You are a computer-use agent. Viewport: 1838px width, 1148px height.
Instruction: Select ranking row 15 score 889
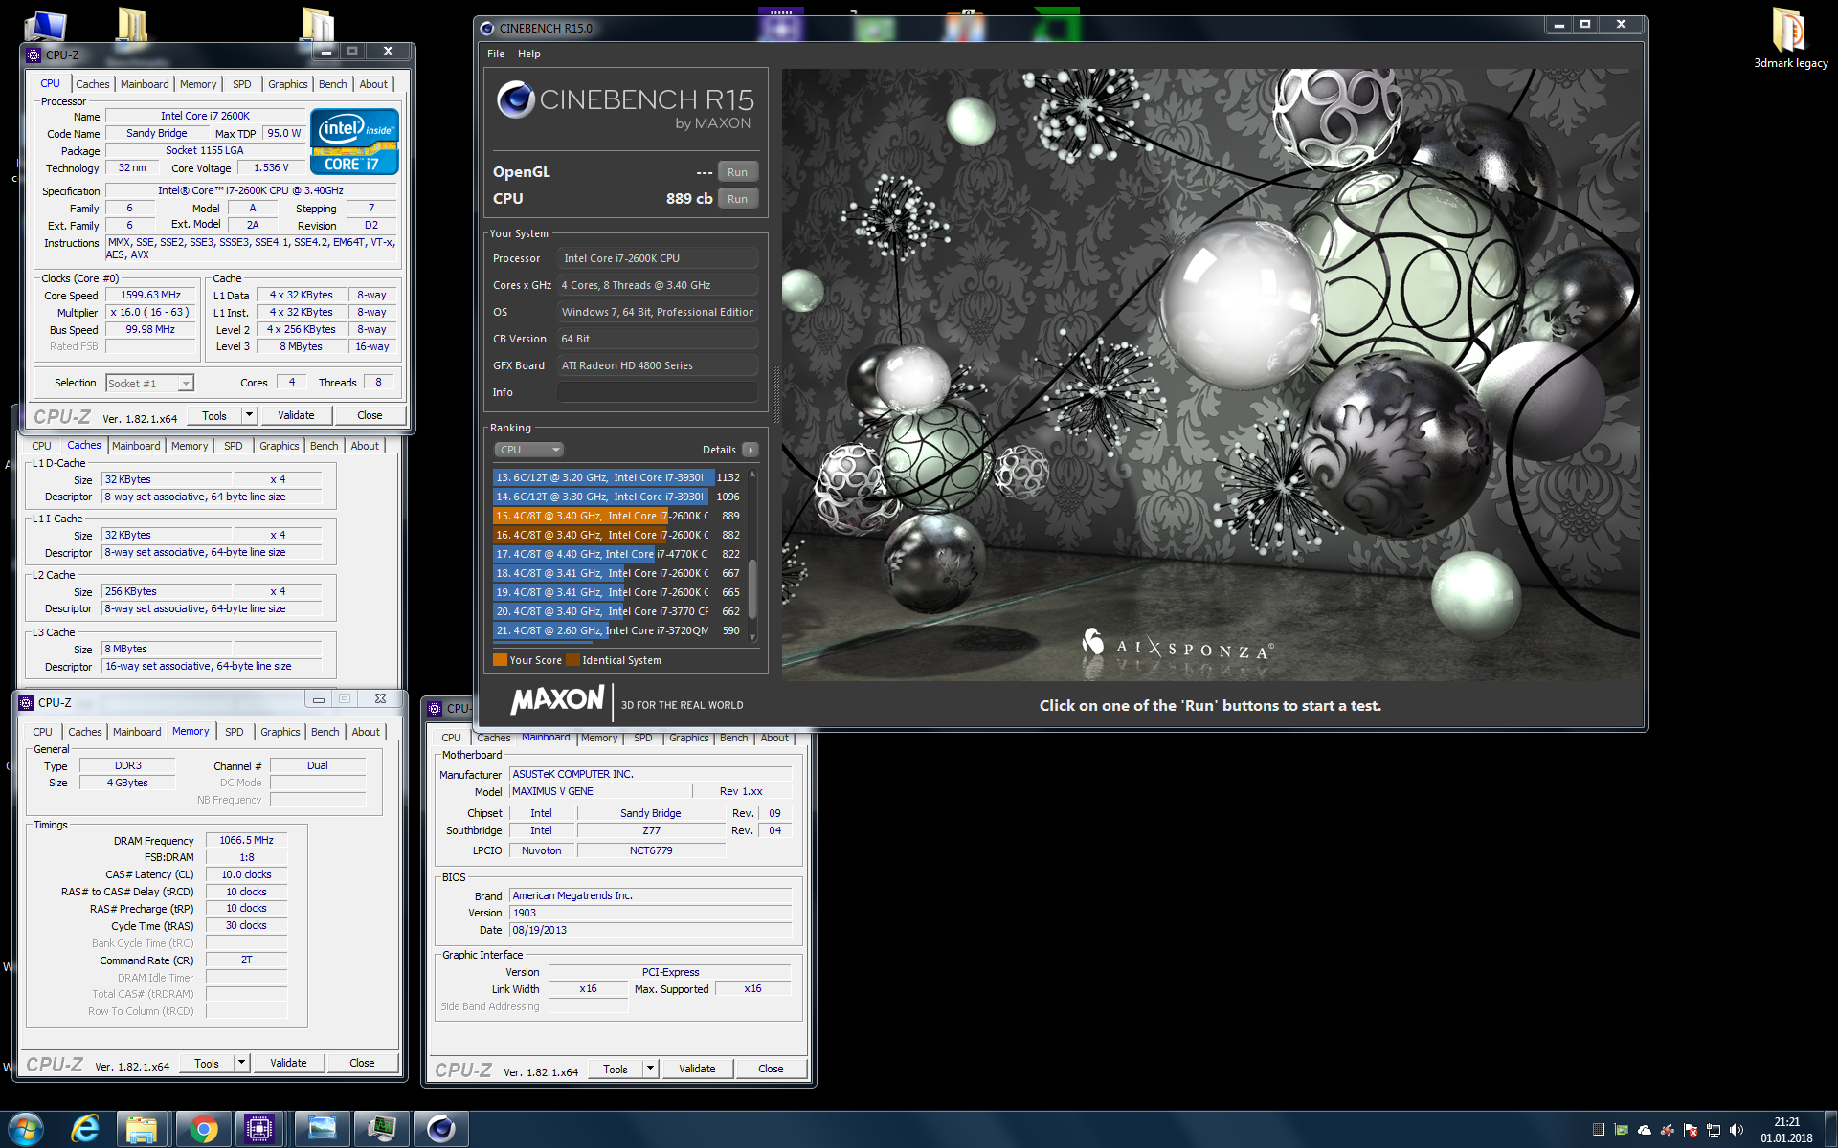[x=617, y=516]
